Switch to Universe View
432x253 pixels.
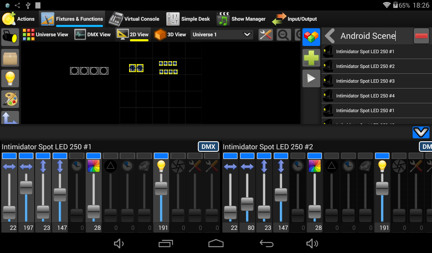pos(46,35)
